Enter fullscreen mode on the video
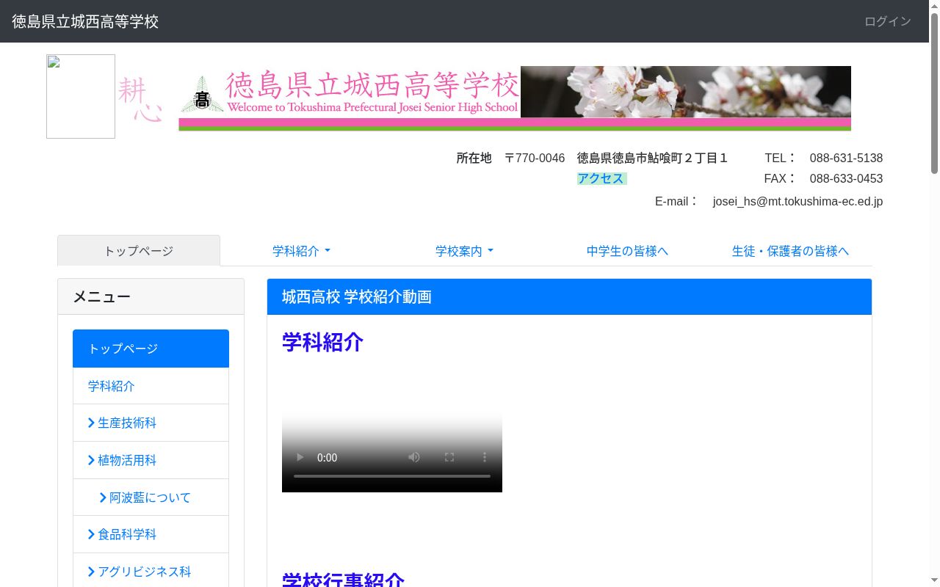 point(449,457)
